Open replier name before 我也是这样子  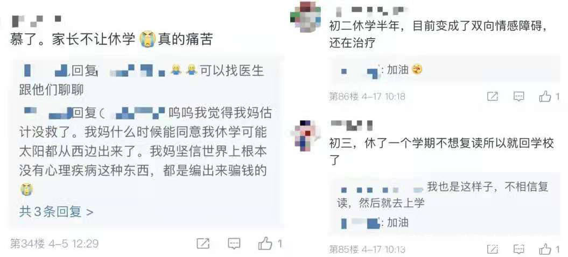pos(382,189)
